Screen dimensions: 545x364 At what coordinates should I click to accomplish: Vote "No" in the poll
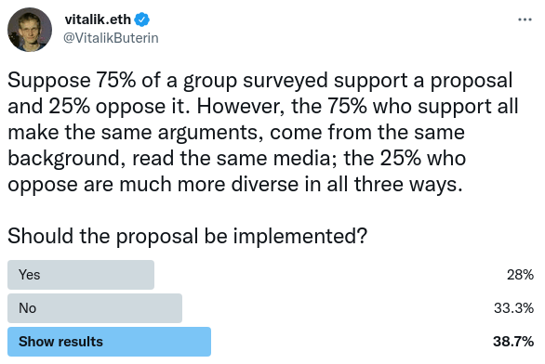[95, 308]
